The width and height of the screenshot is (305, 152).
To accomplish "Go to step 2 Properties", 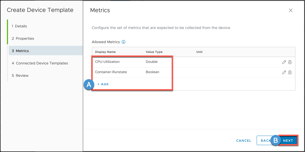I will tap(23, 38).
